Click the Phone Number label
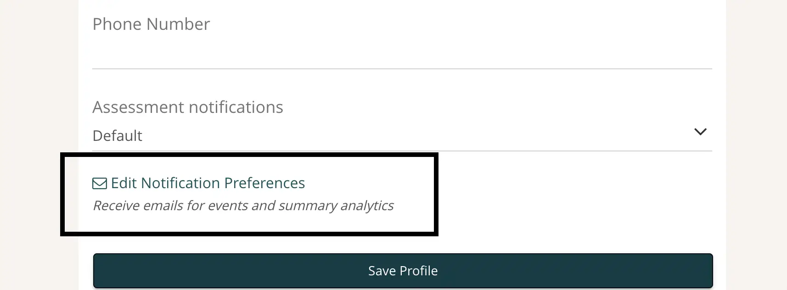This screenshot has height=290, width=787. 151,24
